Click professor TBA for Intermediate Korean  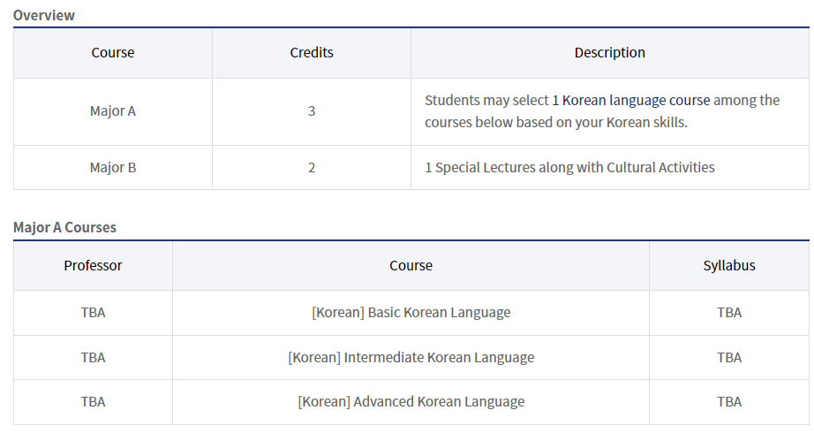tap(93, 358)
